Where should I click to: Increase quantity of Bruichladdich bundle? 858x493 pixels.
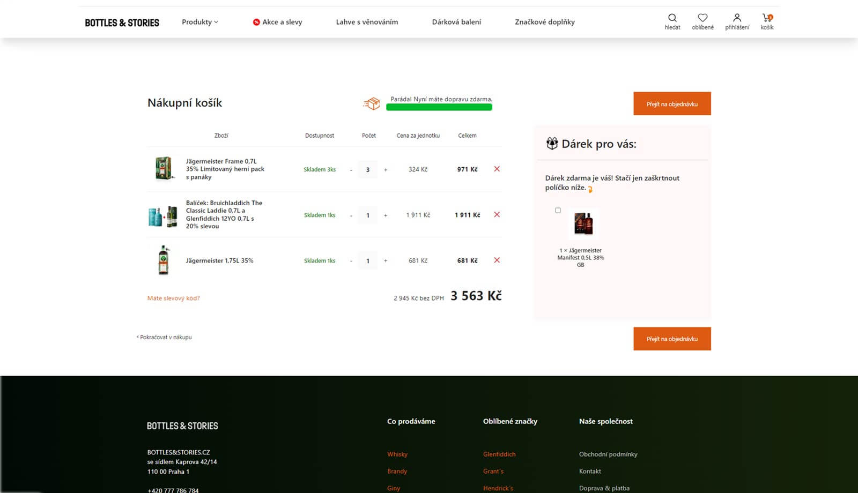[386, 215]
